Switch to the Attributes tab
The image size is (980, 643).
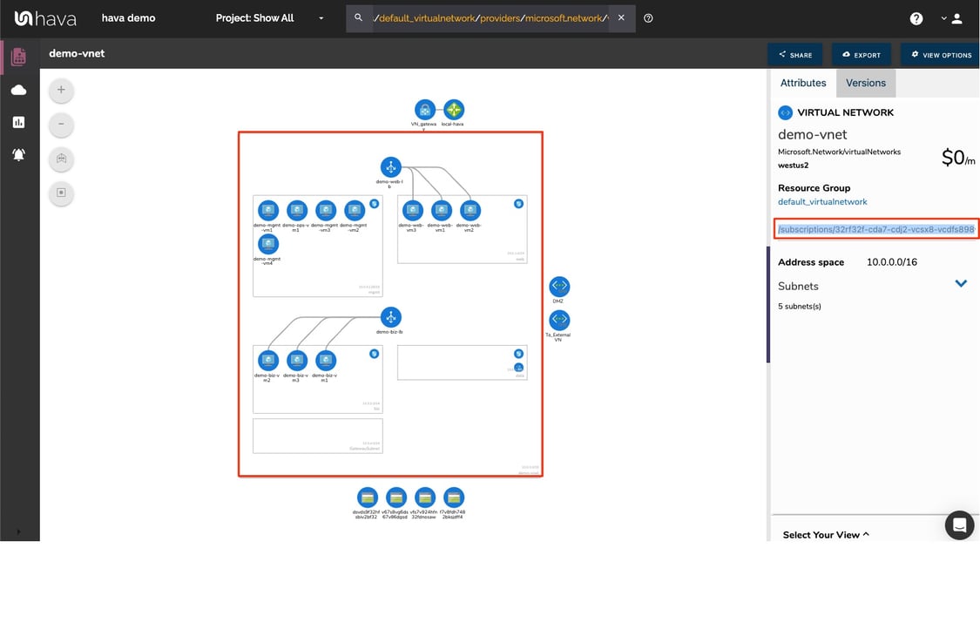point(802,83)
